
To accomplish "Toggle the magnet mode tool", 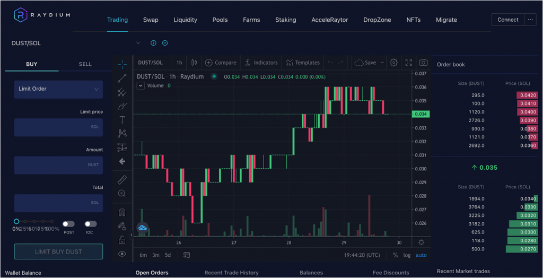I will [122, 212].
